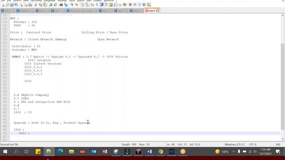
Task: Save the current file using the Save icon
Action: click(x=12, y=5)
